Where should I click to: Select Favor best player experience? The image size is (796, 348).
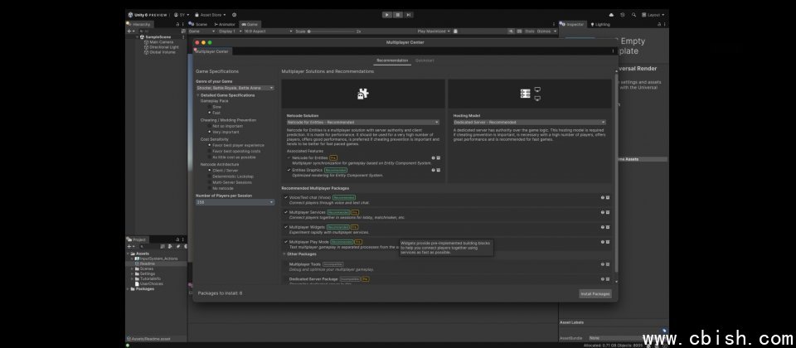210,145
